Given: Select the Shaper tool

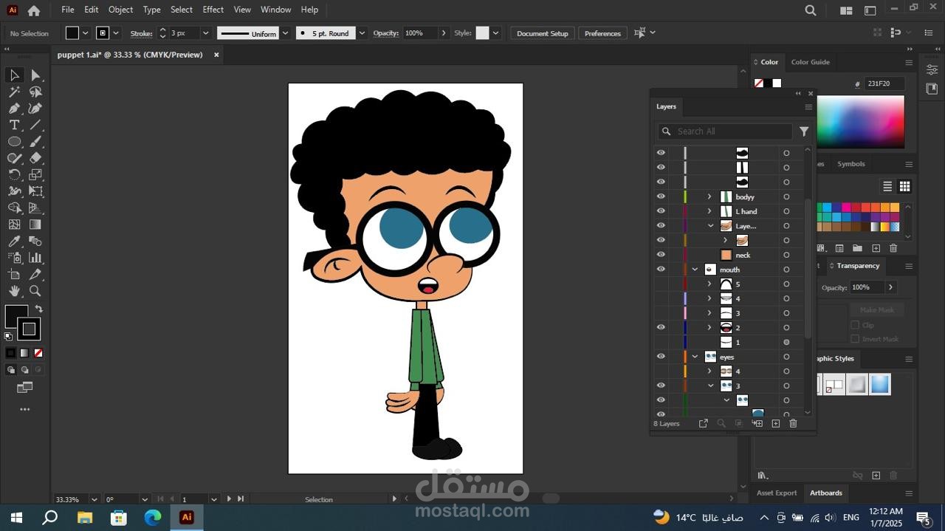Looking at the screenshot, I should (14, 158).
